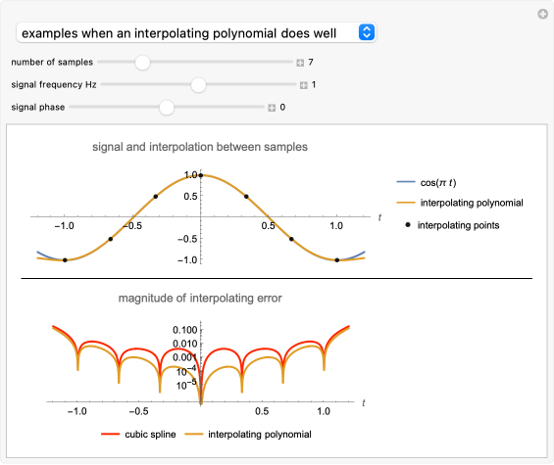
Task: Click the interpolating points legend dot
Action: (x=408, y=225)
